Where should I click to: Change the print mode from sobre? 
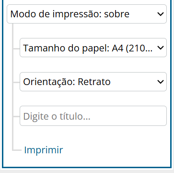pos(87,14)
